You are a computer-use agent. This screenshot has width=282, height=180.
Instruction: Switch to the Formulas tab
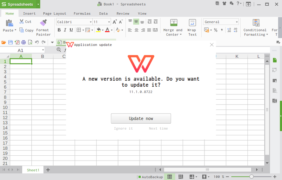tap(82, 13)
